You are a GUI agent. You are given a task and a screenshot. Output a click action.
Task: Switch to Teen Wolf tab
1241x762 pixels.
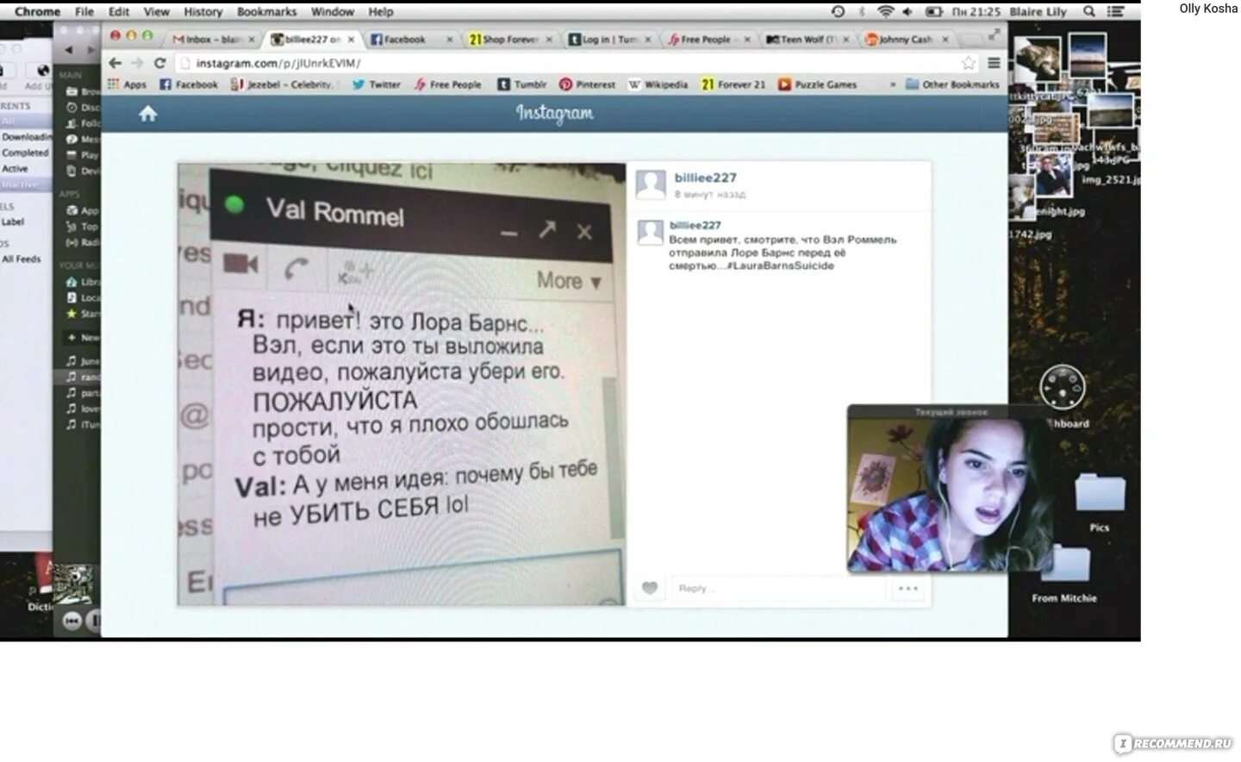click(x=807, y=40)
